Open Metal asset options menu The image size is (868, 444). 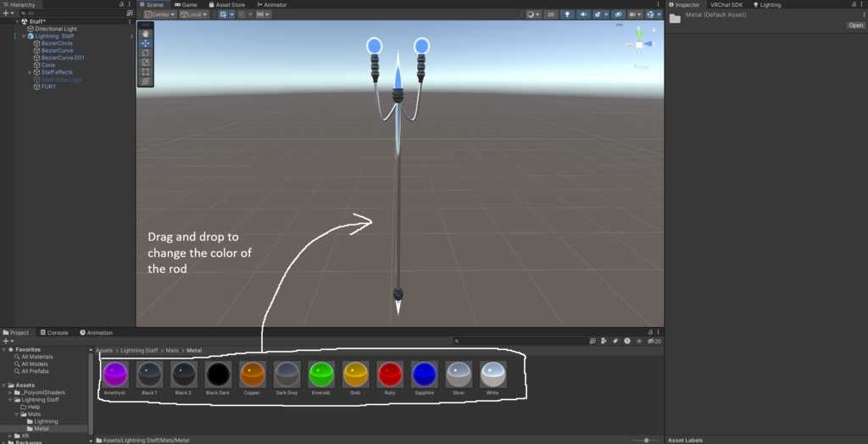click(862, 15)
